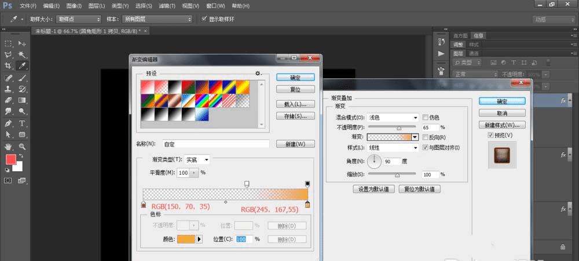The width and height of the screenshot is (579, 261).
Task: Select the Eyedropper tool in the toolbox
Action: pos(22,66)
